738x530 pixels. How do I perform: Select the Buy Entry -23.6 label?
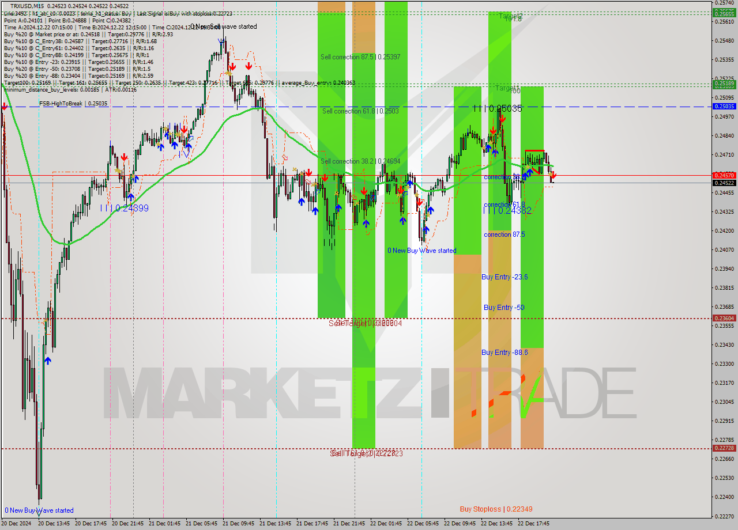[x=504, y=277]
